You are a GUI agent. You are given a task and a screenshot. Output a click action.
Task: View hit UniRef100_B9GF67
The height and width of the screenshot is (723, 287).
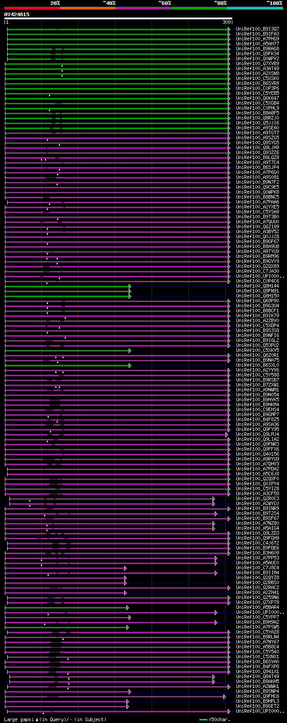point(257,242)
